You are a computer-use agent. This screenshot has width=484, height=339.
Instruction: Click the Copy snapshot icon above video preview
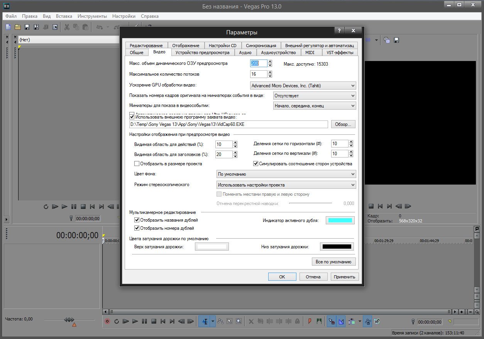(x=387, y=40)
